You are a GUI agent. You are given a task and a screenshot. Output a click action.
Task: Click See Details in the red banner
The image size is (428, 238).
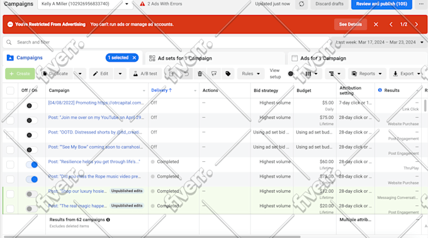tap(351, 25)
